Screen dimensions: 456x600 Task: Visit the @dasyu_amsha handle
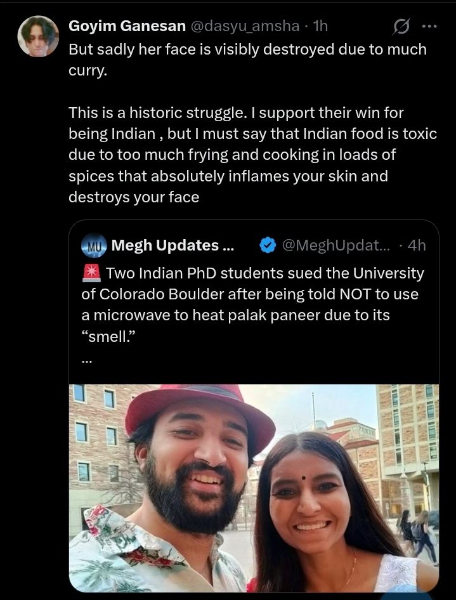coord(244,26)
